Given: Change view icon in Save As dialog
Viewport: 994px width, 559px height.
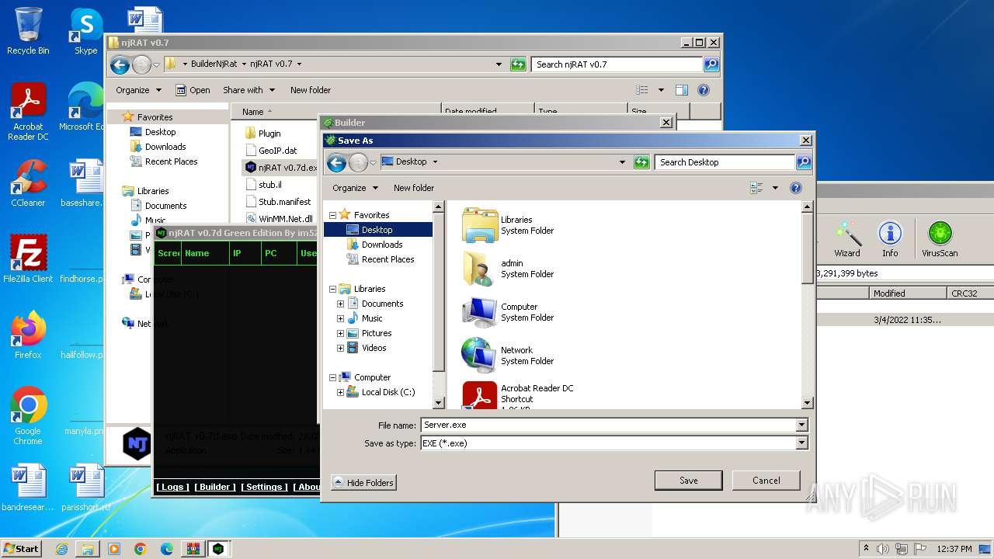Looking at the screenshot, I should coord(756,188).
